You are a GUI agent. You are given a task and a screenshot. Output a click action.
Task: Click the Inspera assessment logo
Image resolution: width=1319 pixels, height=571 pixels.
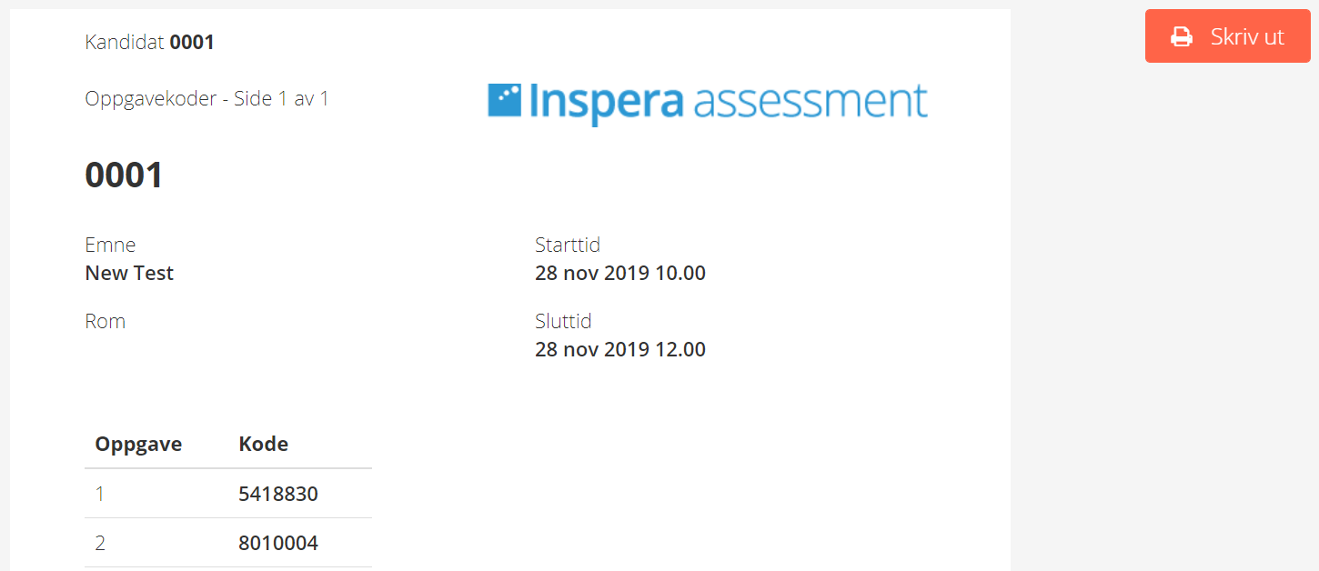[x=708, y=102]
